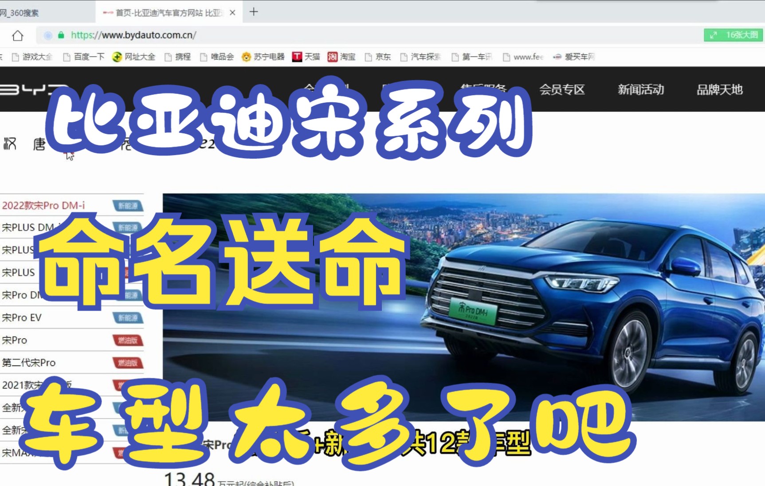Select 宋Pro EV in the model list
Viewport: 765px width, 486px height.
coord(22,318)
